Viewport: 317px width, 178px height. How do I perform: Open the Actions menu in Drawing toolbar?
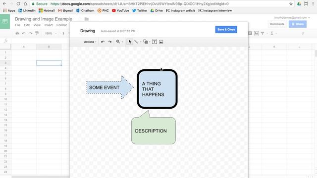coord(90,42)
